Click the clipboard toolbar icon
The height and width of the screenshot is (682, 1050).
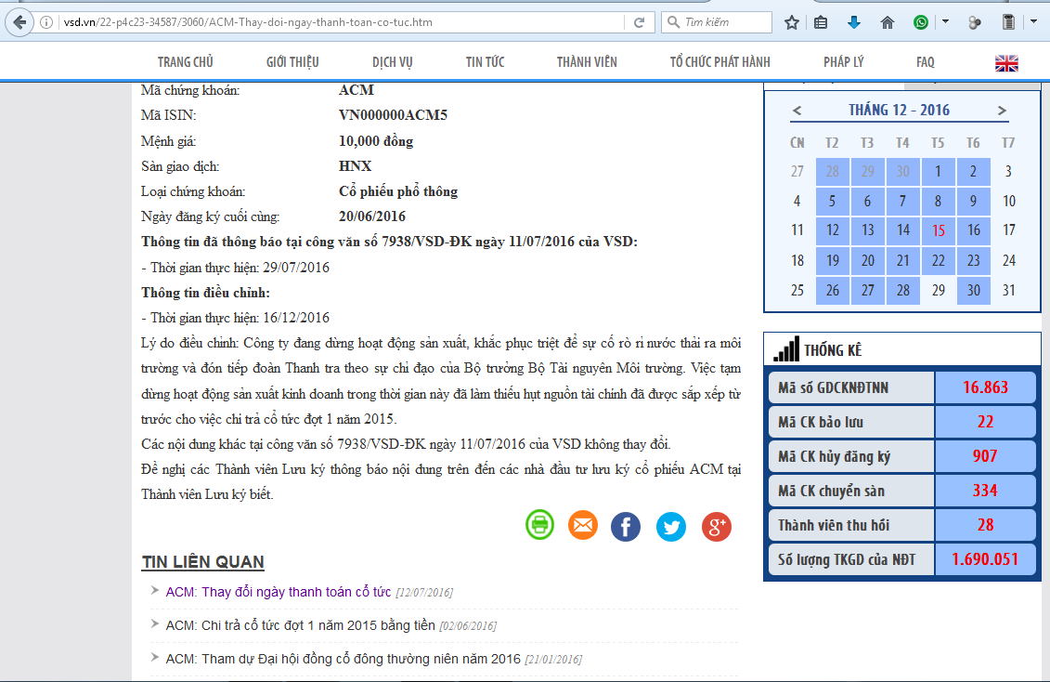pos(1008,22)
